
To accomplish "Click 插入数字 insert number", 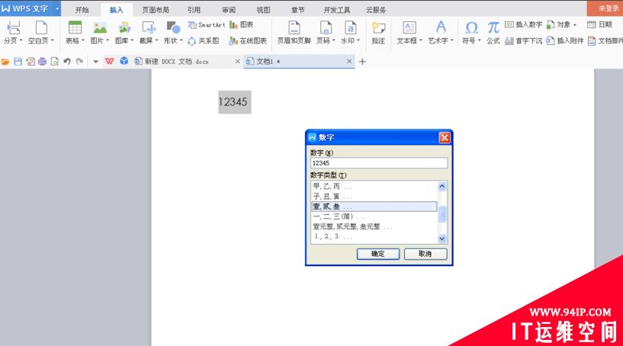I will pos(524,24).
